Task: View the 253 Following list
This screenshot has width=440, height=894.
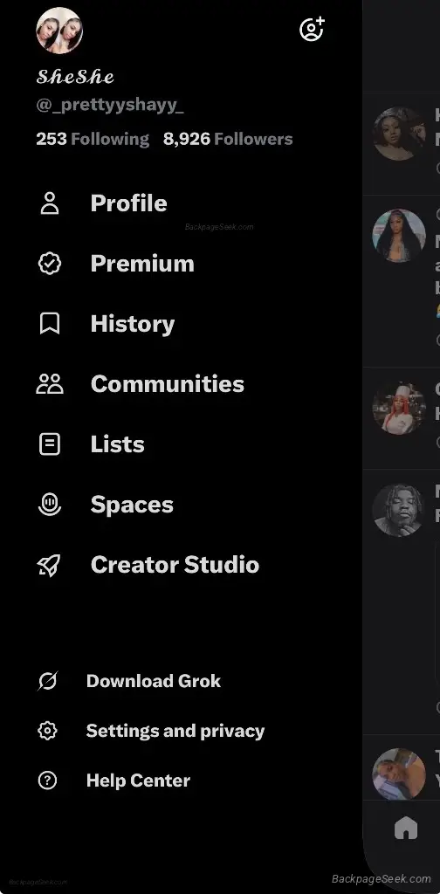Action: (x=93, y=139)
